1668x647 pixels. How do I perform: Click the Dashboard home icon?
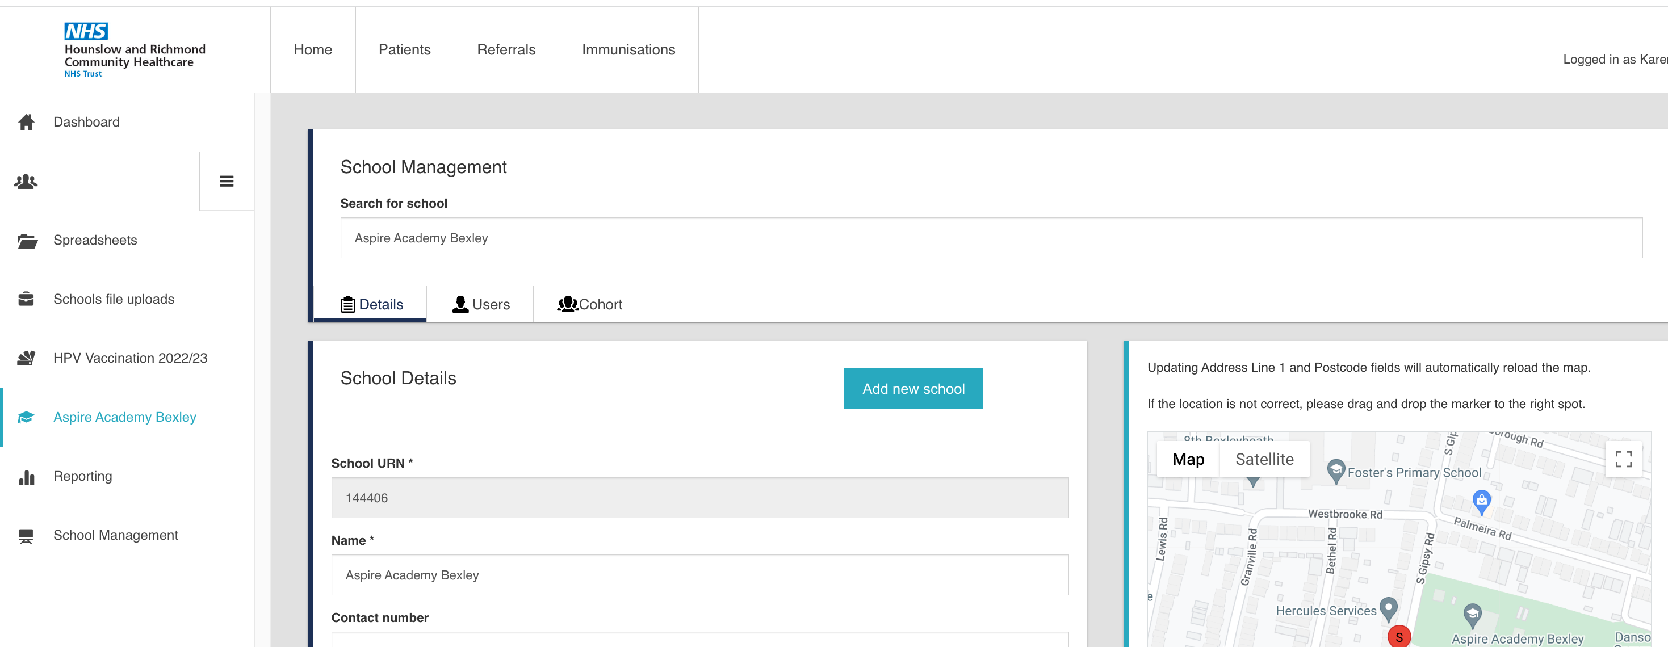pyautogui.click(x=26, y=122)
